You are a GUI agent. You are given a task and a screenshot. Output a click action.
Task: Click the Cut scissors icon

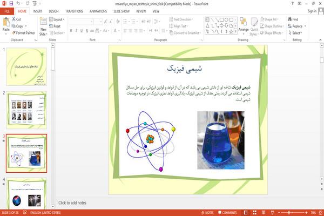point(13,19)
